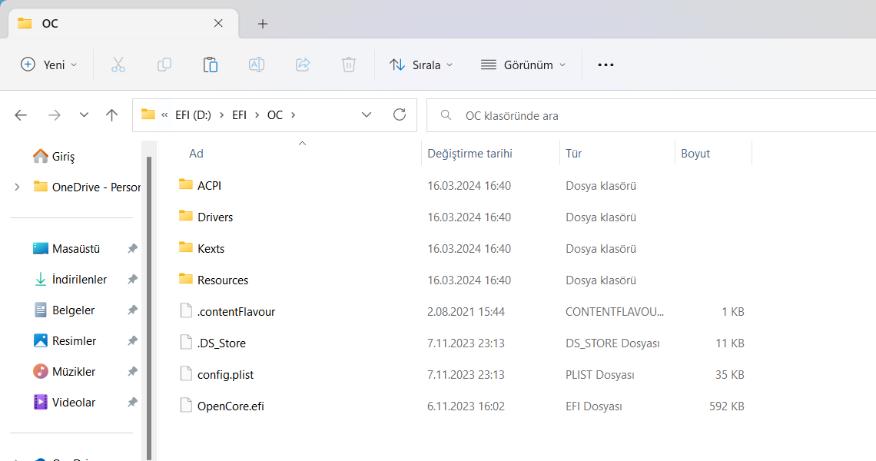Image resolution: width=876 pixels, height=461 pixels.
Task: Click the Rename icon in toolbar
Action: [x=256, y=65]
